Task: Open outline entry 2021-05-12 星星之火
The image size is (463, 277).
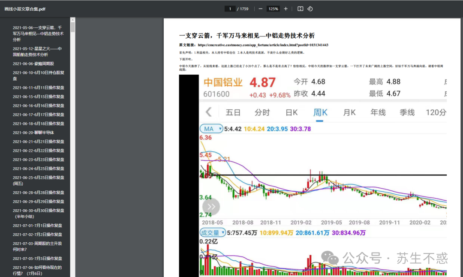Action: pyautogui.click(x=37, y=52)
